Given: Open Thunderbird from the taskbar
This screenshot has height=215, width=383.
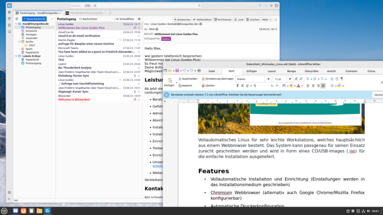Looking at the screenshot, I should [x=15, y=211].
